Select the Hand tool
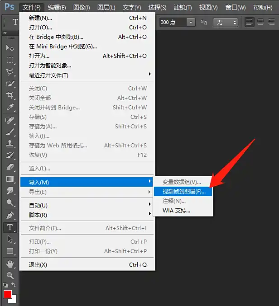 [10, 263]
